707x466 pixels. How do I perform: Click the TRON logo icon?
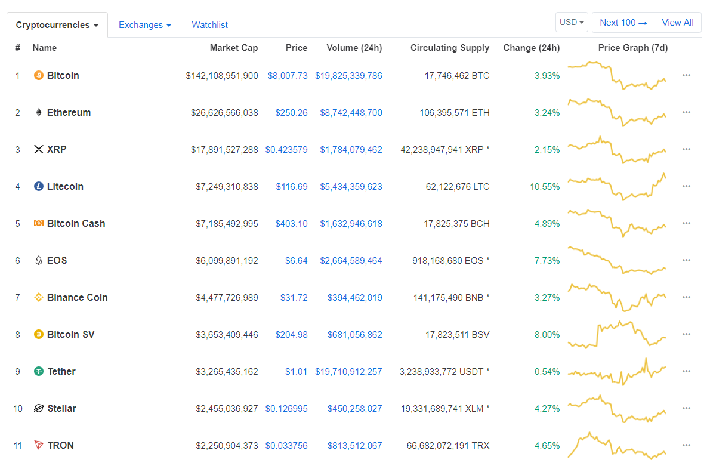39,445
